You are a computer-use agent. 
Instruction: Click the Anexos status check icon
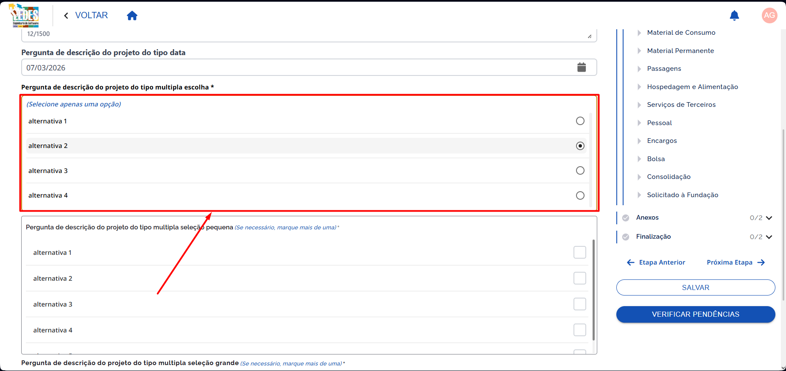click(626, 218)
